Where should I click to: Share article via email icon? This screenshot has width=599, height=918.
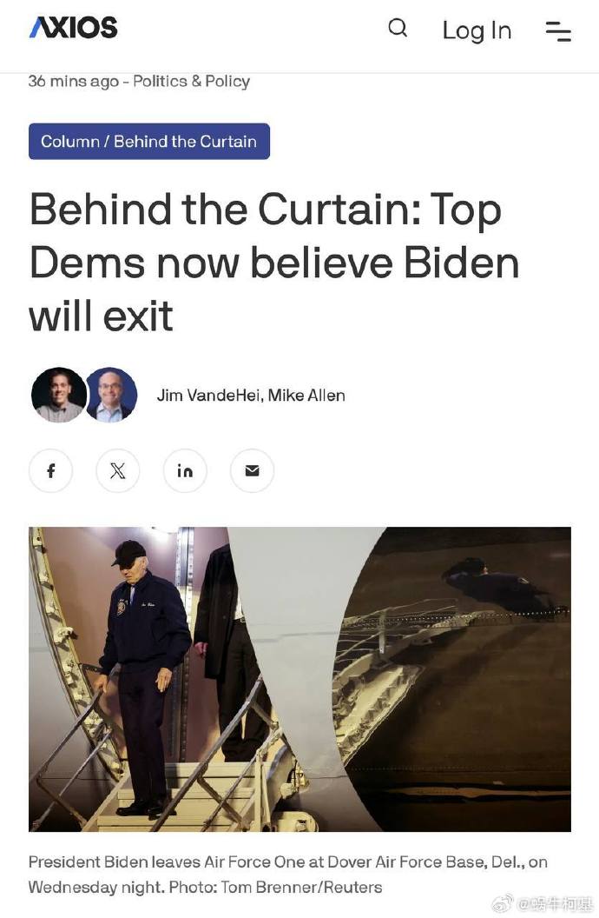(x=253, y=470)
